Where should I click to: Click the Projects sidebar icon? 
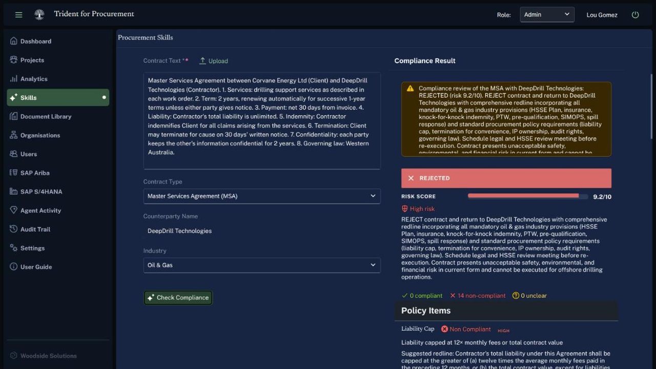pyautogui.click(x=14, y=60)
